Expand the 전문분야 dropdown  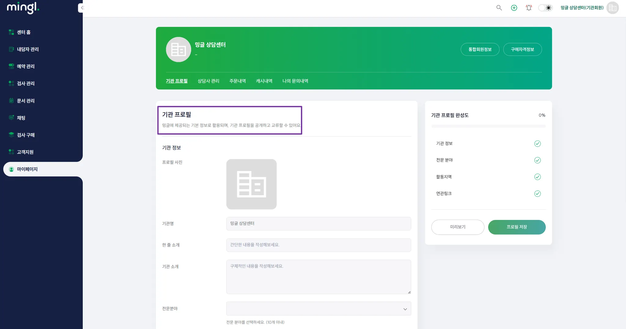pos(319,309)
